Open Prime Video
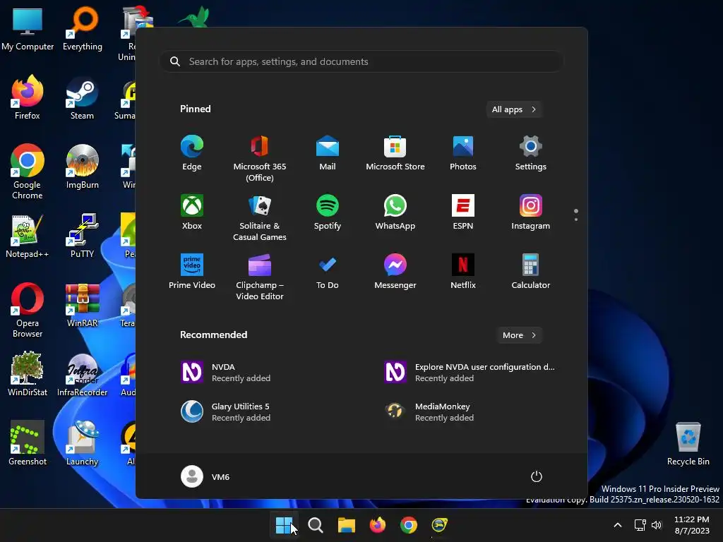Viewport: 723px width, 542px height. tap(192, 272)
